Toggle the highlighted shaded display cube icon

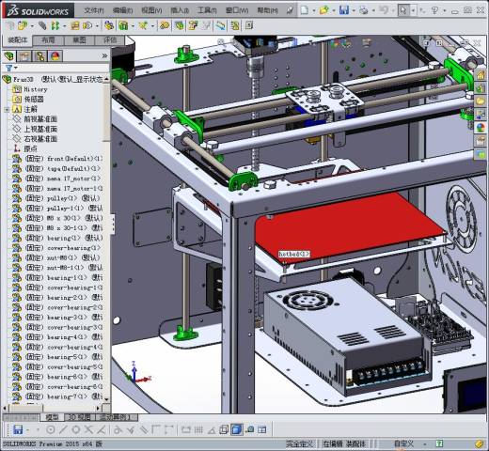(x=237, y=429)
